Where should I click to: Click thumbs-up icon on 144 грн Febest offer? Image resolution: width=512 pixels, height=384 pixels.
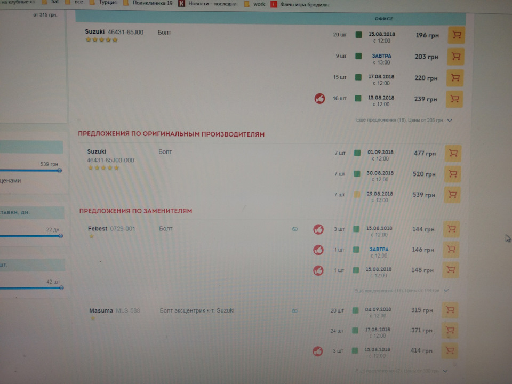318,229
